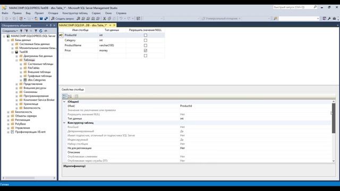This screenshot has height=191, width=340.
Task: Click Disconnect icon in Object Explorer toolbar
Action: 26,31
